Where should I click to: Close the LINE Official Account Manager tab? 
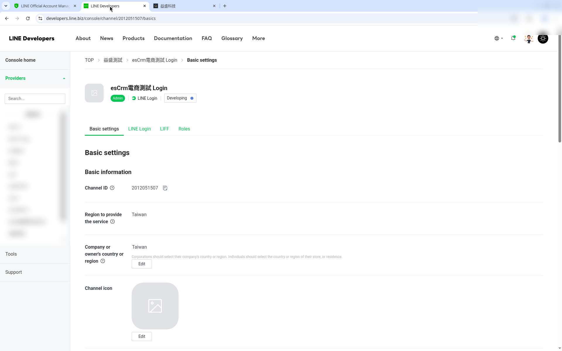point(75,6)
